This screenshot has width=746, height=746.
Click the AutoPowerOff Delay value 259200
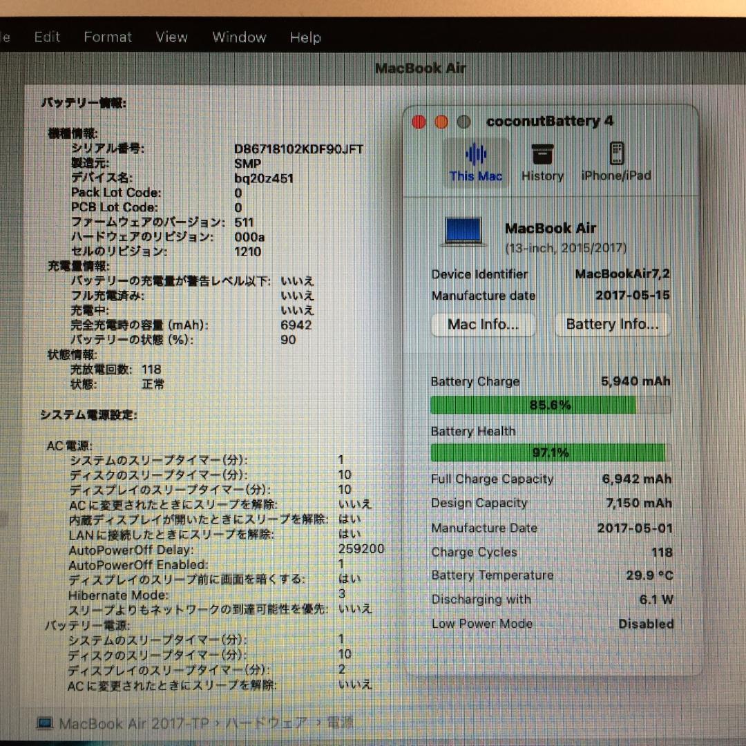[361, 549]
